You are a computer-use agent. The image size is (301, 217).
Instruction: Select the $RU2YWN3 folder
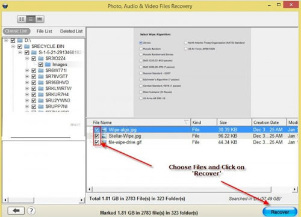tap(58, 100)
